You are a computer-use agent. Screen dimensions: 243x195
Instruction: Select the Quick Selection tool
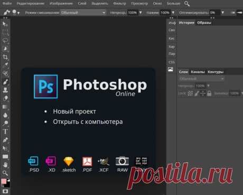pyautogui.click(x=5, y=49)
